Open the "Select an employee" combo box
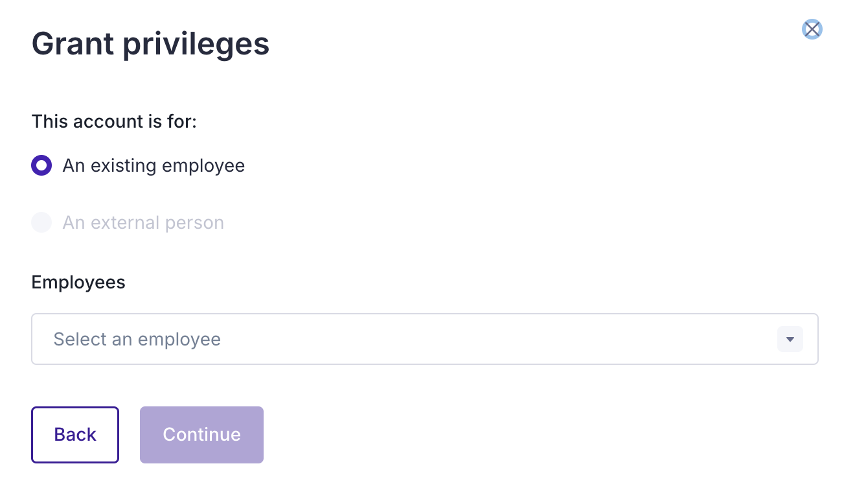 [x=424, y=339]
